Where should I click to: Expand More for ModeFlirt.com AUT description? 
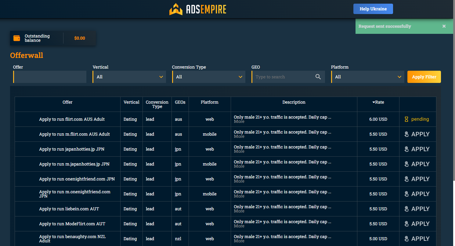[239, 226]
